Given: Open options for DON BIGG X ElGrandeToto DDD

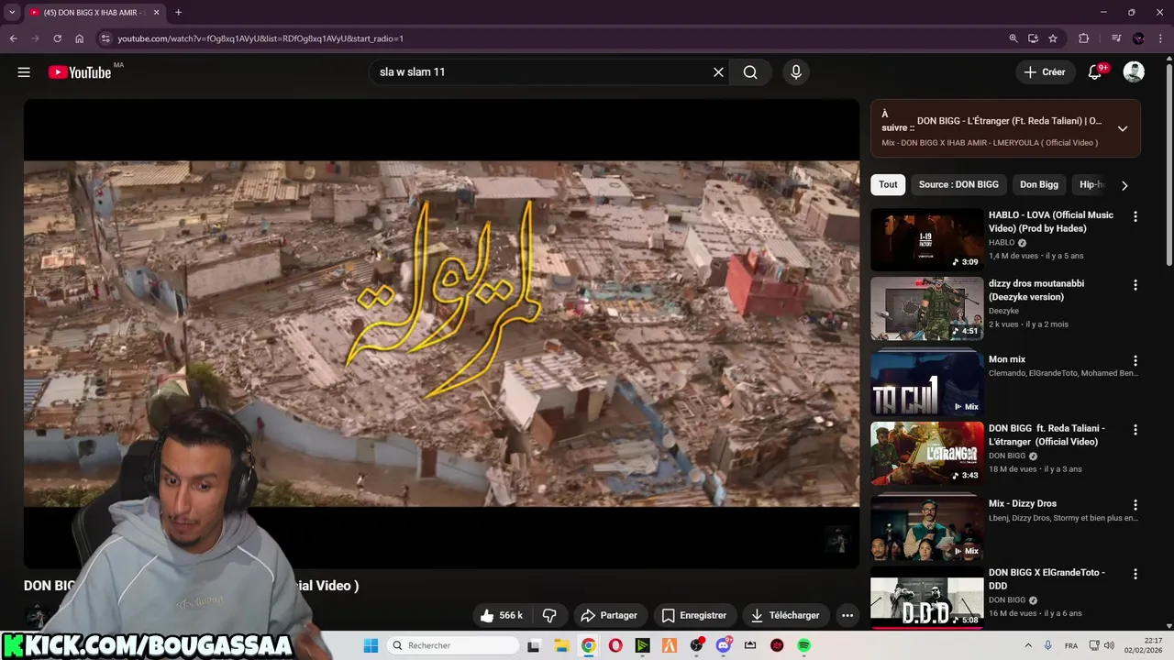Looking at the screenshot, I should (x=1135, y=575).
